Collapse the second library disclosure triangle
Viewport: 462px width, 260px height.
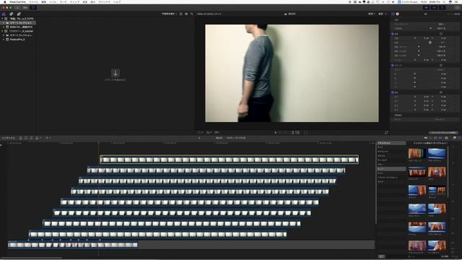(x=2, y=31)
